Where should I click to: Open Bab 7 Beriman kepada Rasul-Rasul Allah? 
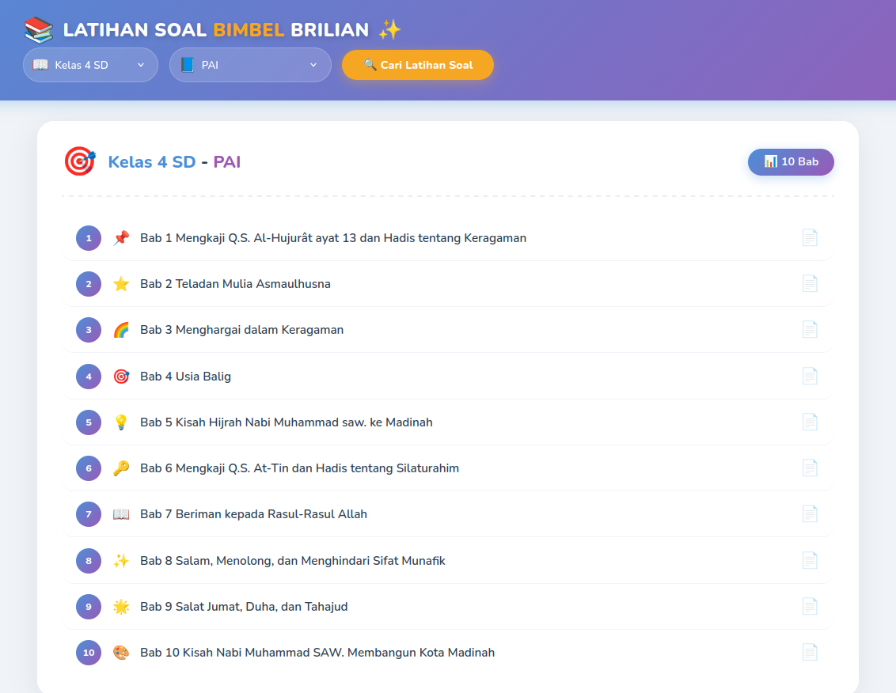coord(447,514)
